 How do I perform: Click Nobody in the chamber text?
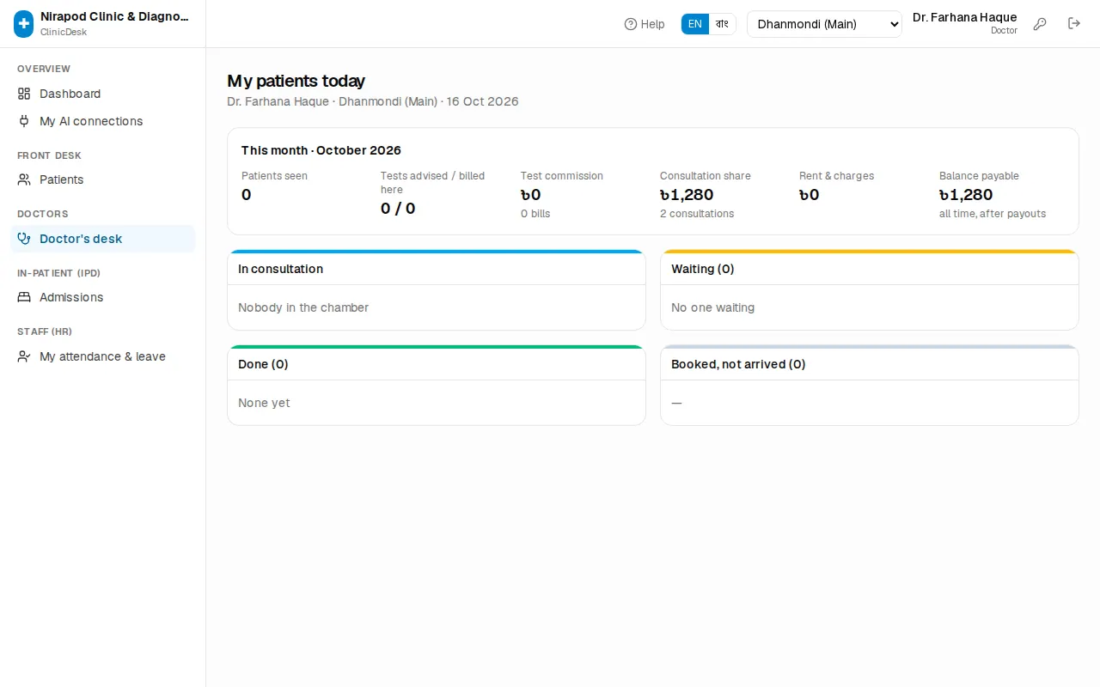click(303, 307)
